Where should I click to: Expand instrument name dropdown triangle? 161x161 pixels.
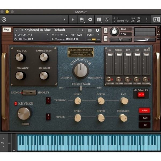pyautogui.click(x=16, y=30)
